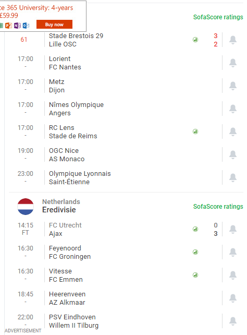
Task: Open ratings icon for FC Utrecht vs Ajax
Action: pyautogui.click(x=195, y=229)
